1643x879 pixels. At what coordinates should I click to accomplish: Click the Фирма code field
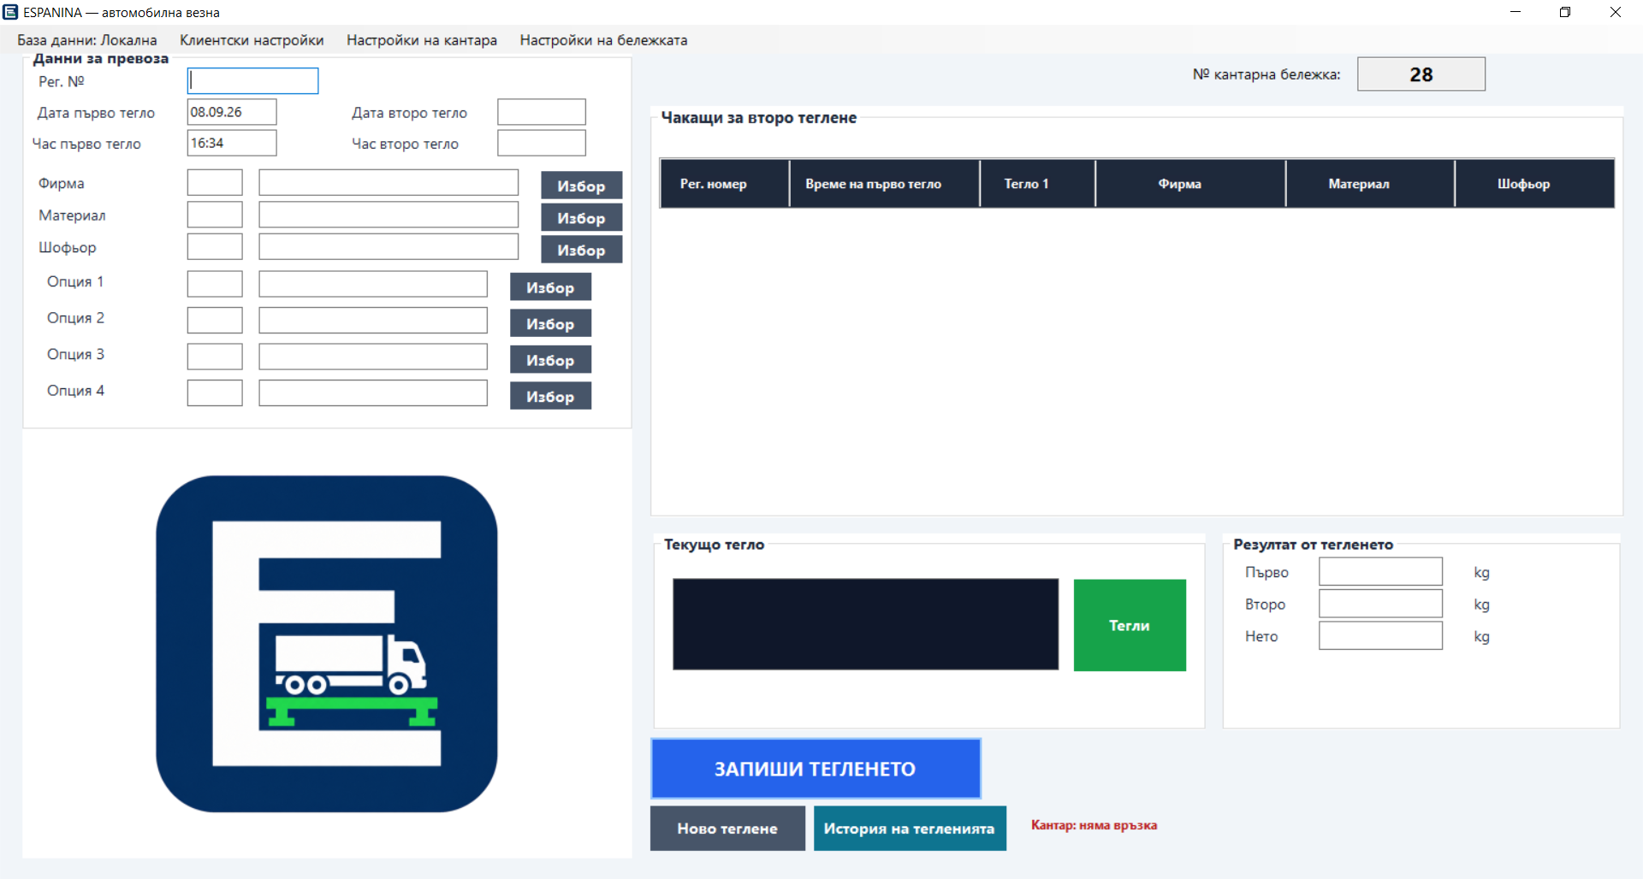(215, 182)
